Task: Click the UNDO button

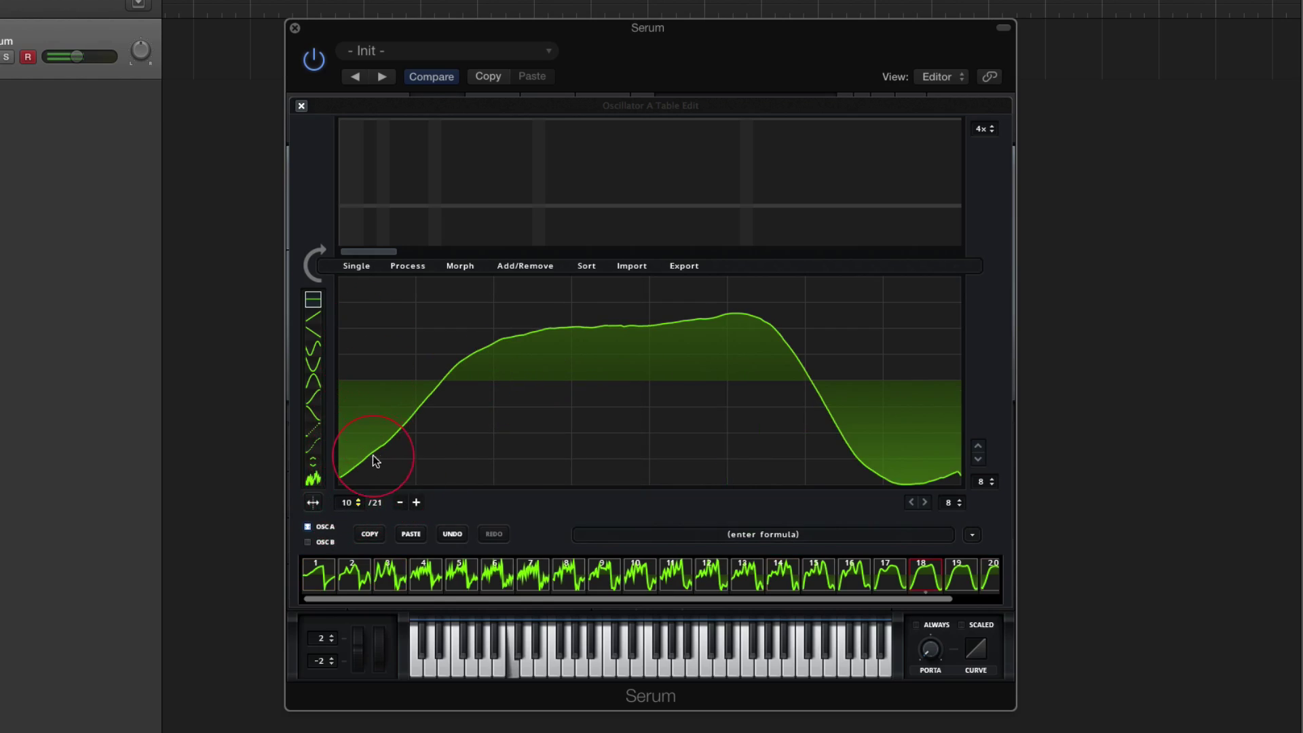Action: coord(452,534)
